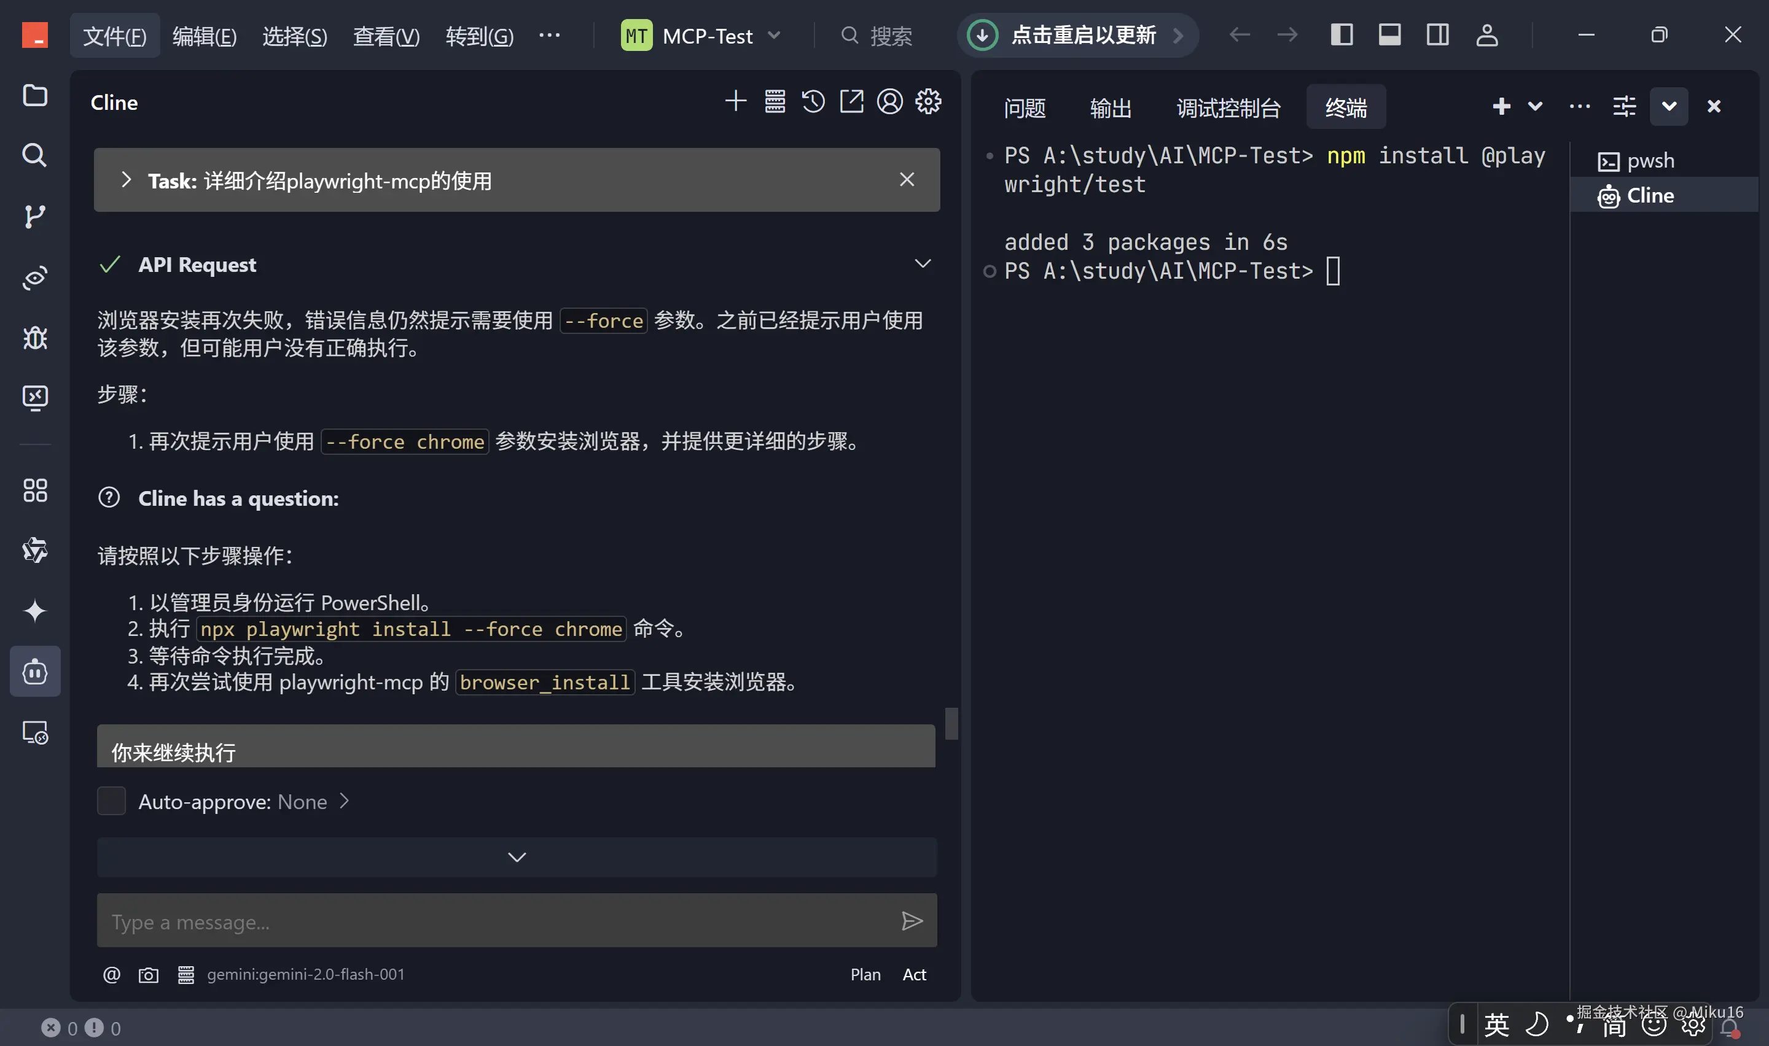
Task: Open new terminal profile dropdown arrow
Action: tap(1536, 106)
